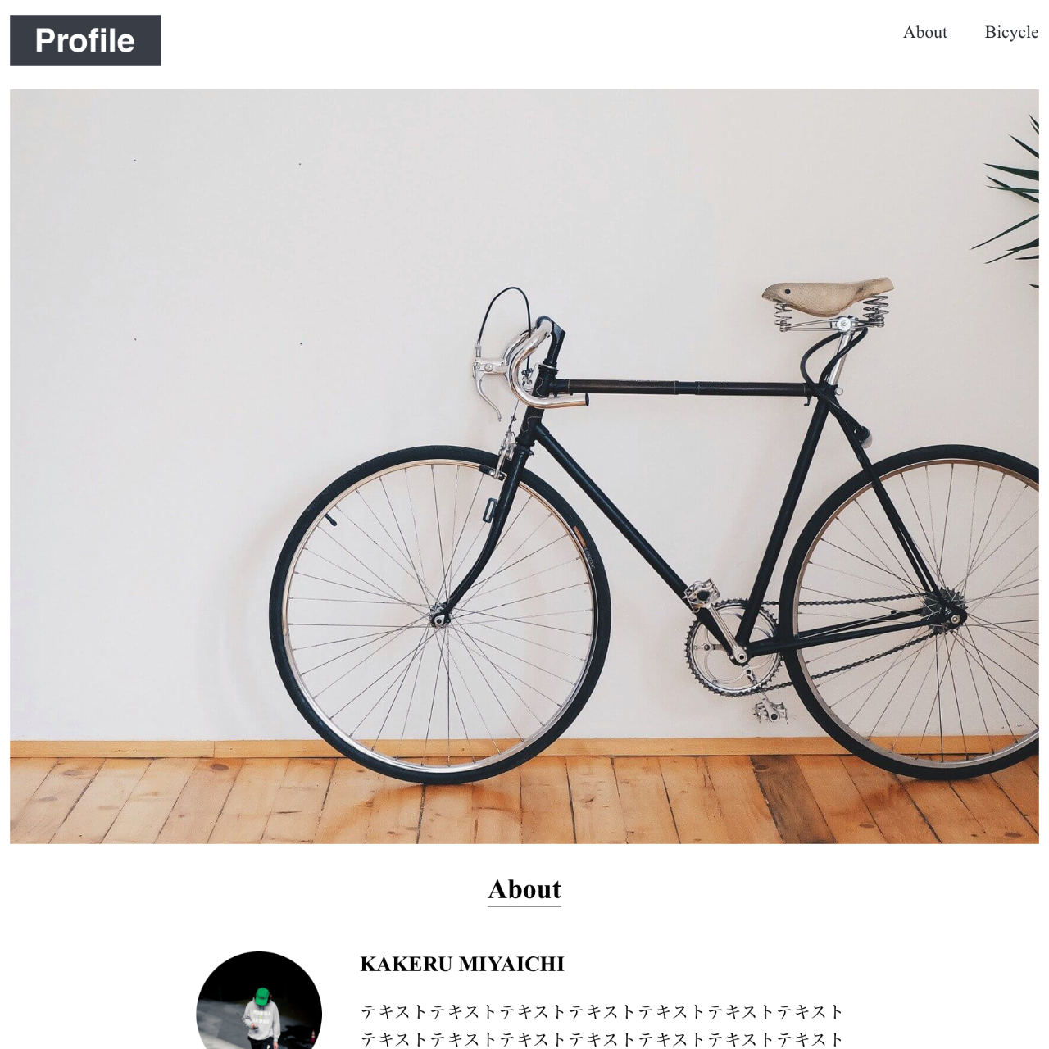Click the bicycle crank and pedals
This screenshot has height=1049, width=1049.
tap(732, 647)
